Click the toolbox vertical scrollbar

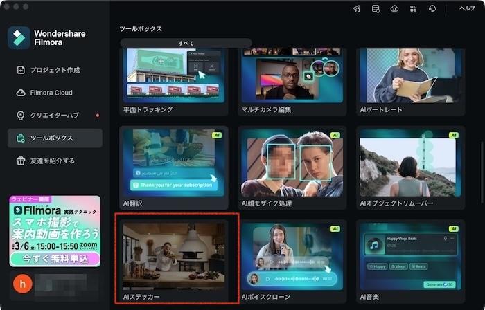click(482, 172)
